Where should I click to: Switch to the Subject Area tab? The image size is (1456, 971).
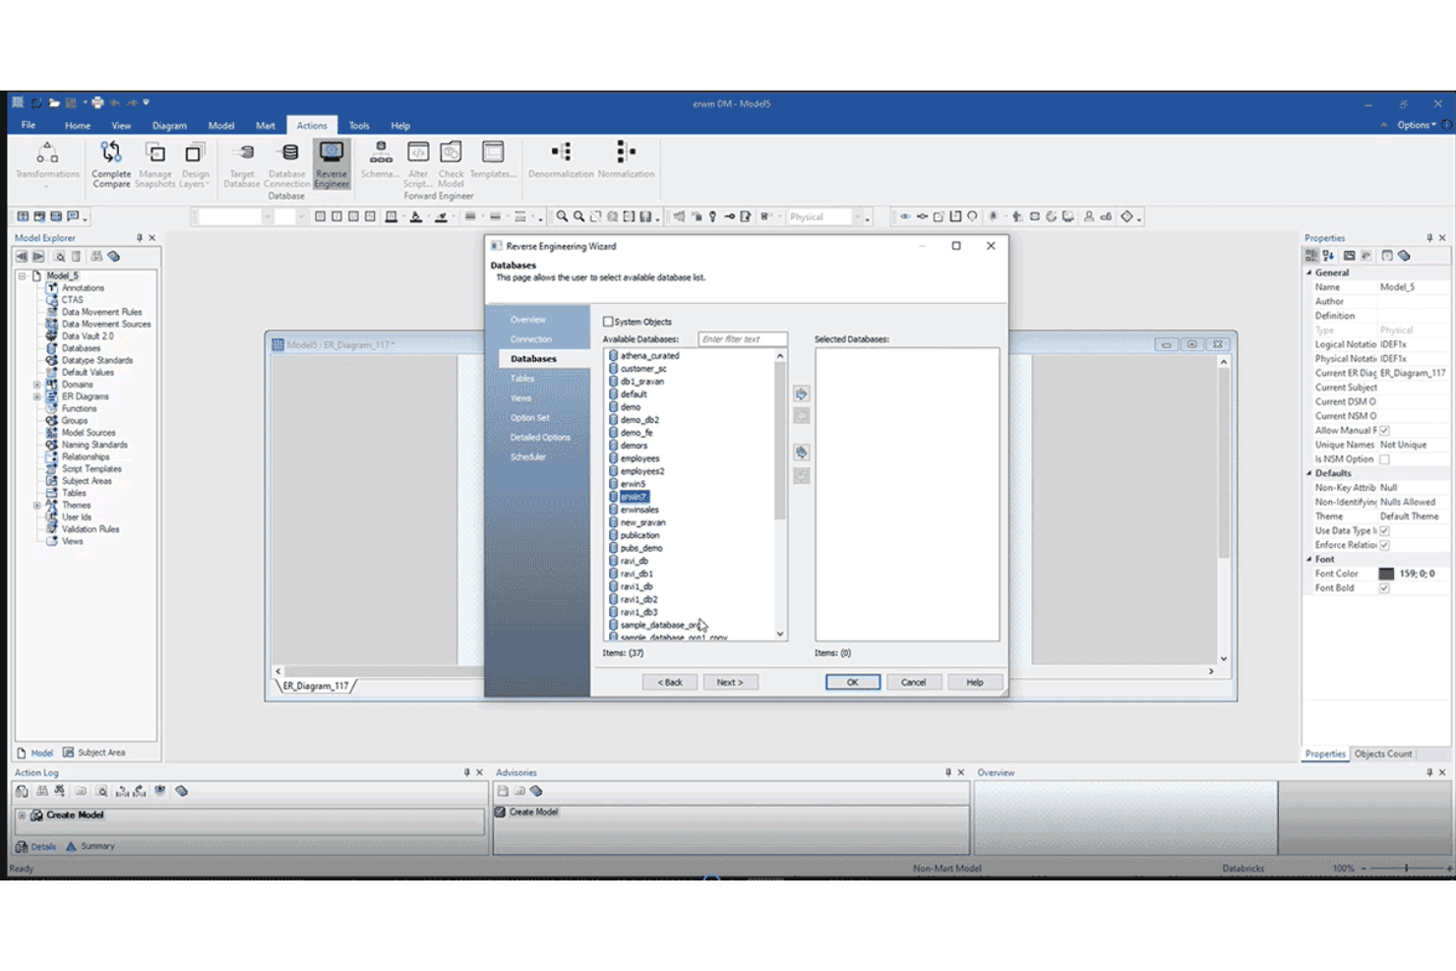tap(94, 753)
